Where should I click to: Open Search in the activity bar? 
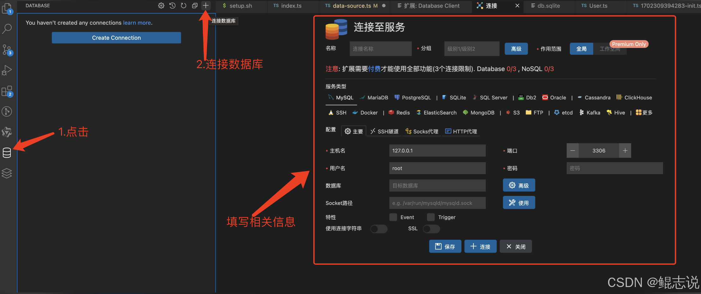(7, 29)
